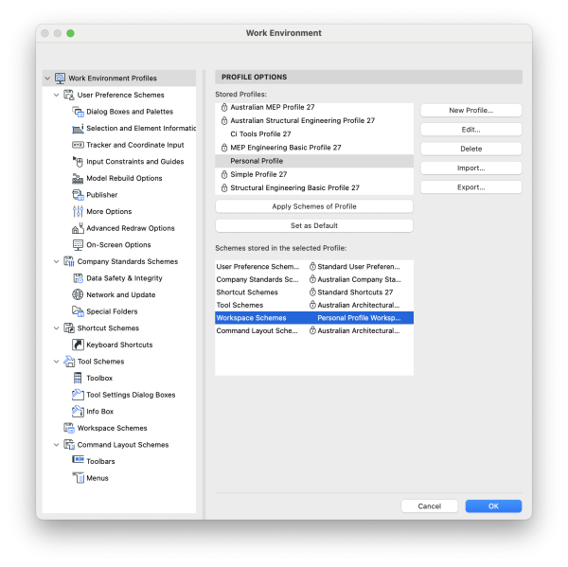Click the Toolbox icon in sidebar

(79, 378)
